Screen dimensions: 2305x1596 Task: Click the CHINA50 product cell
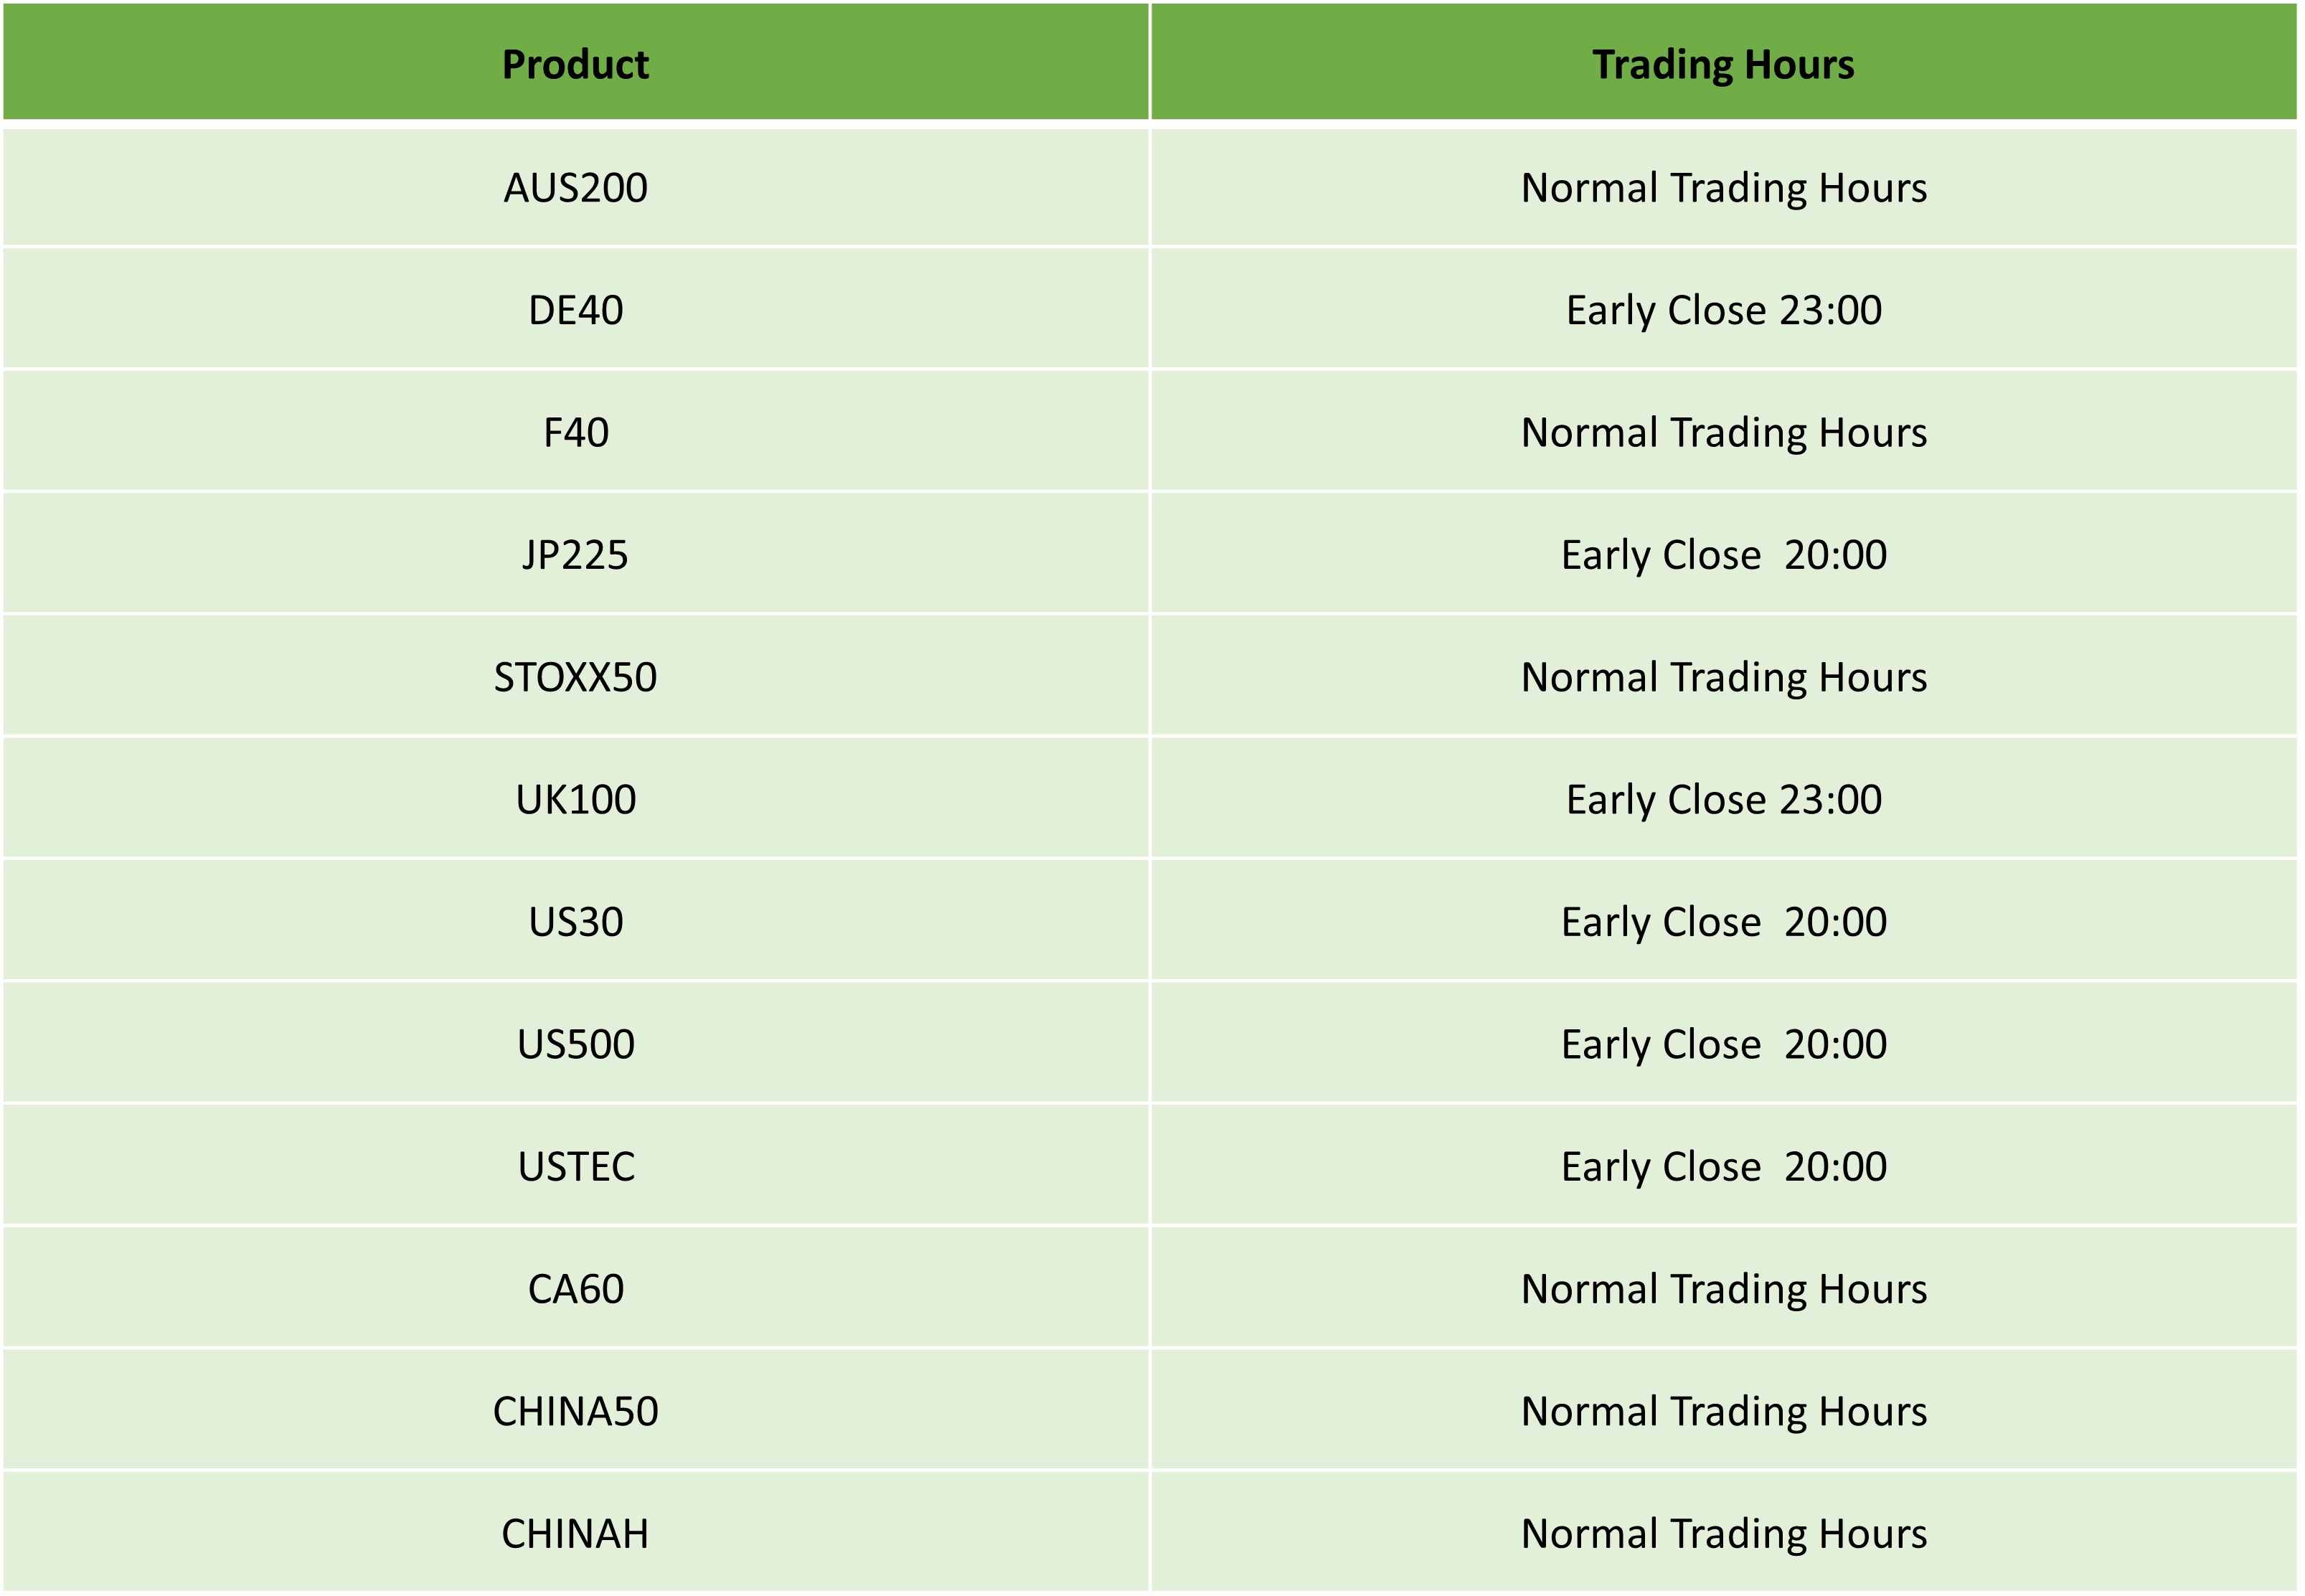tap(575, 1411)
